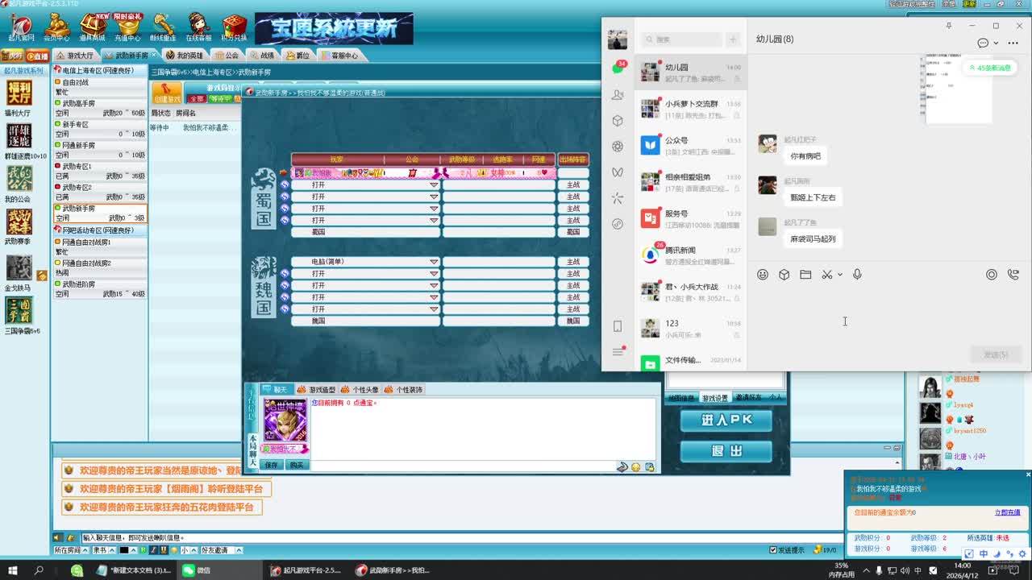The width and height of the screenshot is (1032, 580).
Task: Expand the WeChat chat options dropdown arrow
Action: click(x=997, y=43)
